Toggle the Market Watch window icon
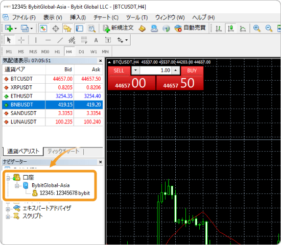Screen dimensions: 281x245 [x=43, y=29]
